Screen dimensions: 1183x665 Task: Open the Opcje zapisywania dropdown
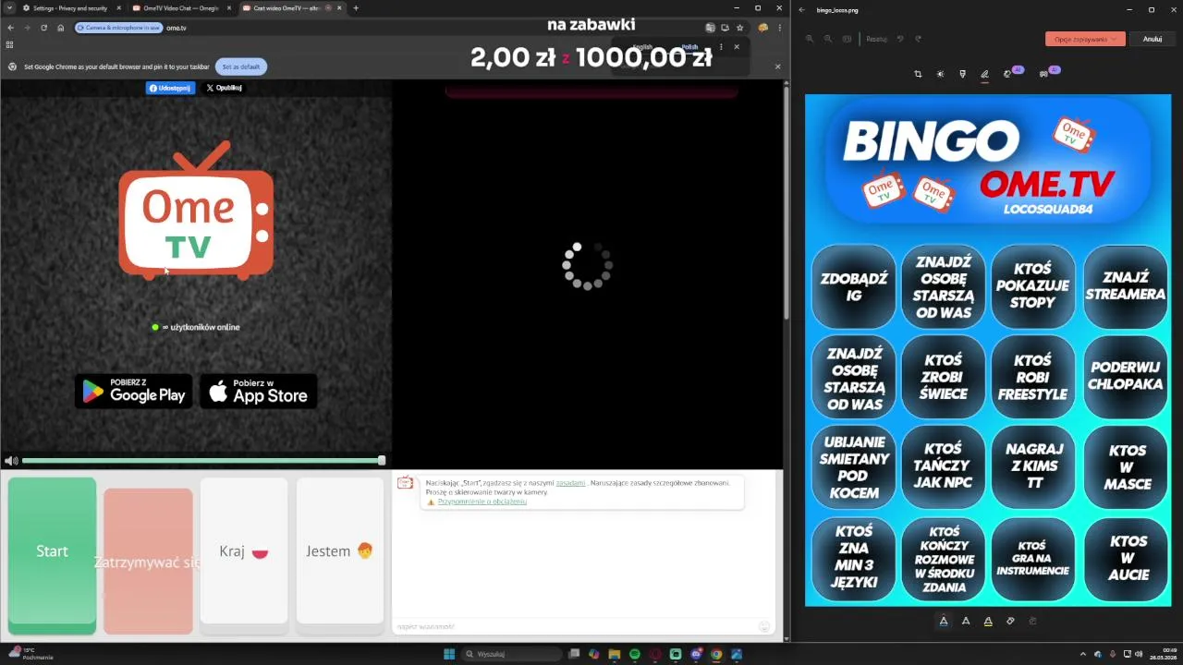(1086, 39)
